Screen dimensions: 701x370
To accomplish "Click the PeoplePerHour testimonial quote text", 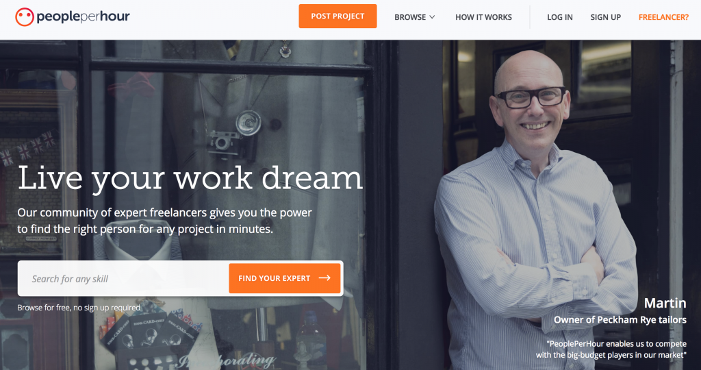I will coord(611,349).
